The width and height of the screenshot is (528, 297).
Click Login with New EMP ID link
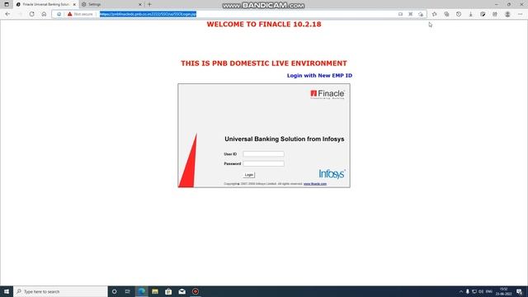tap(319, 75)
